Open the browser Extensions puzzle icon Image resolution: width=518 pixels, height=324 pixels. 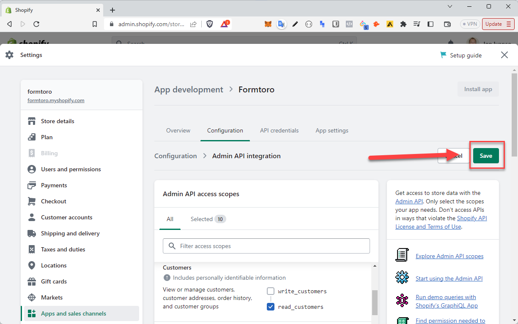click(403, 24)
